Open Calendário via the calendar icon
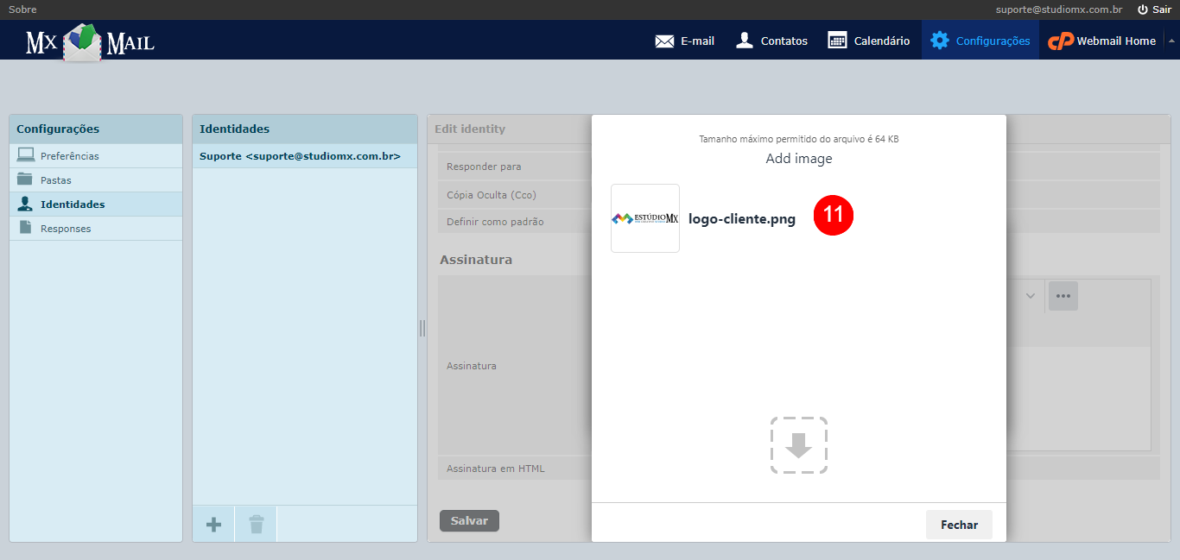1180x560 pixels. click(834, 40)
